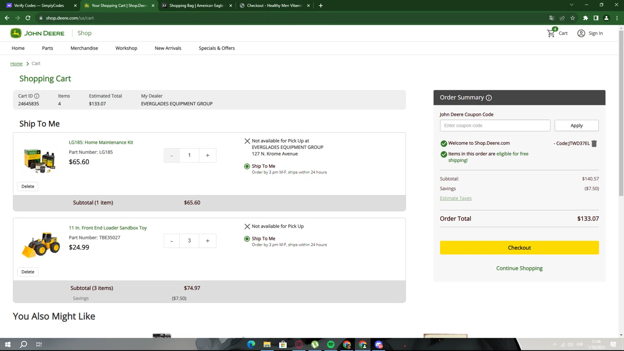
Task: Click the browser address bar
Action: click(291, 18)
